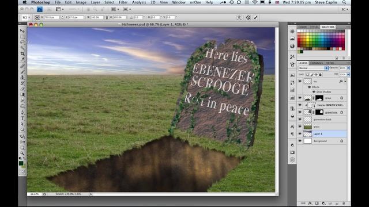Select the History Brush tool
This screenshot has width=369, height=207.
pos(22,83)
